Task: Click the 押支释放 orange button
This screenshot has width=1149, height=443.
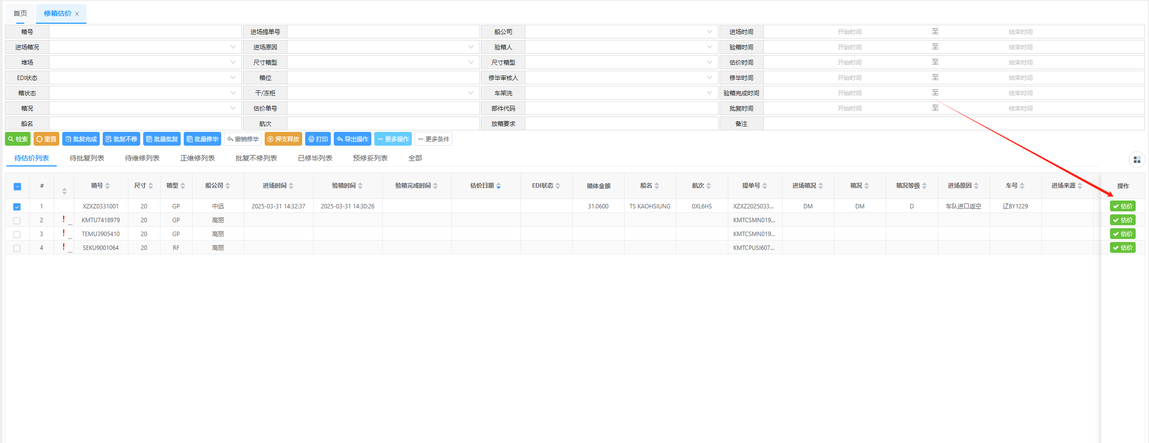Action: [x=283, y=139]
